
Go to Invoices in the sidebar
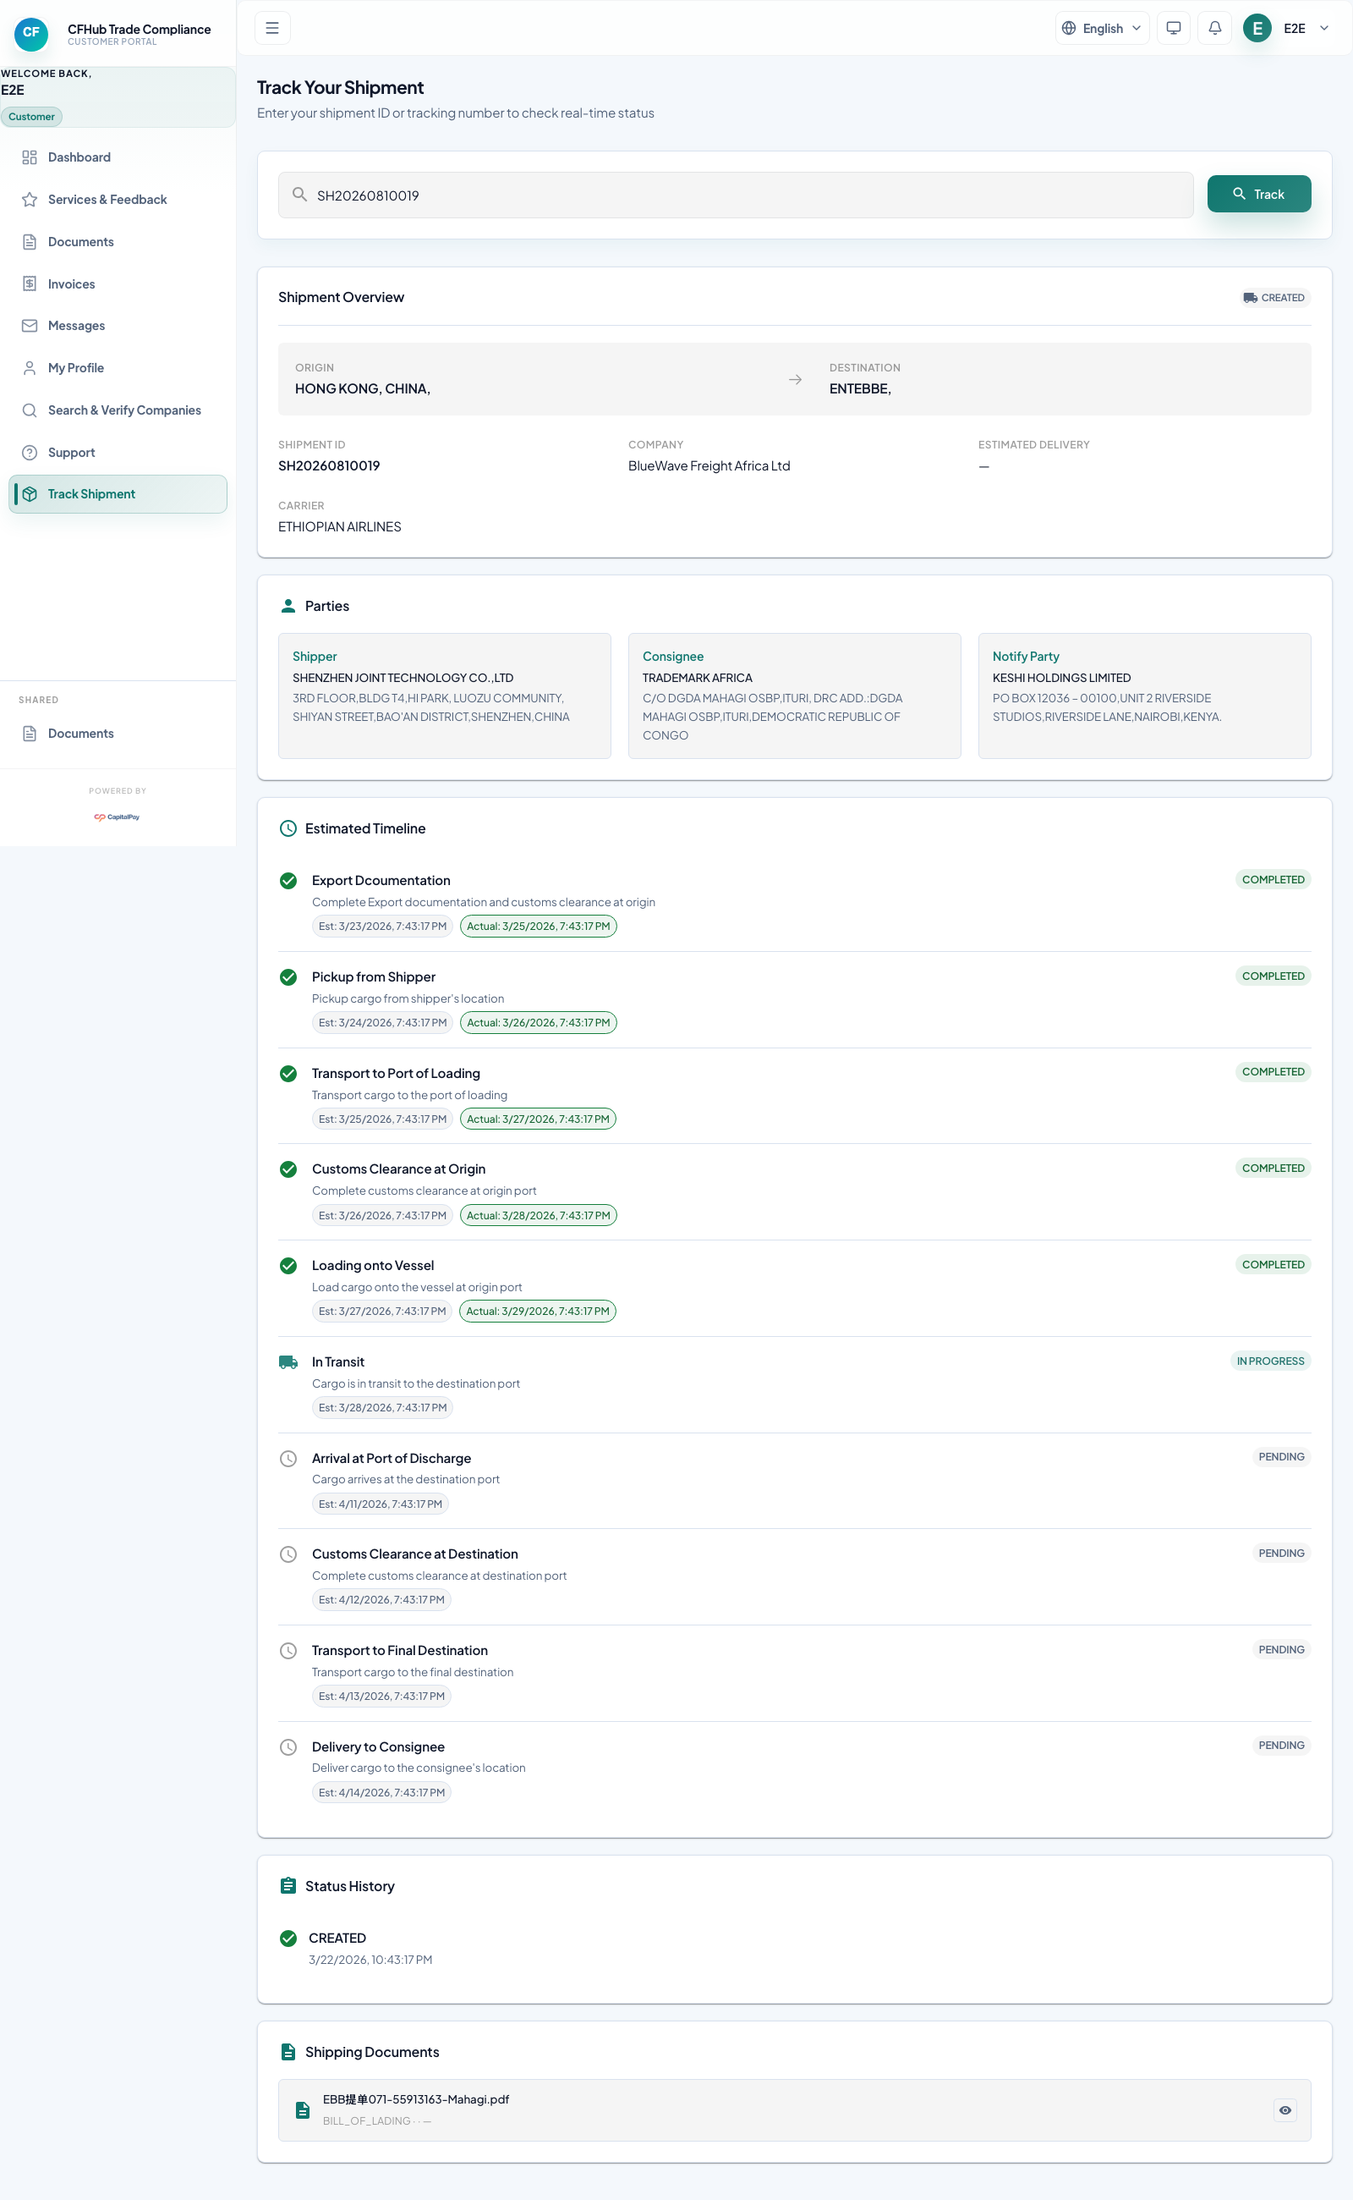click(x=72, y=283)
